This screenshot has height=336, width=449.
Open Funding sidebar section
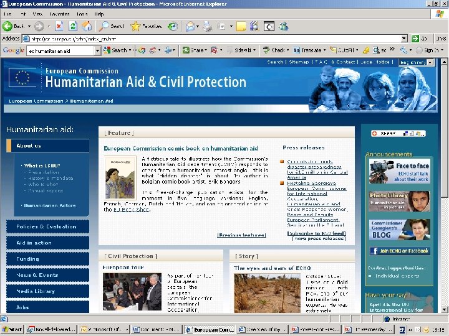pyautogui.click(x=47, y=259)
